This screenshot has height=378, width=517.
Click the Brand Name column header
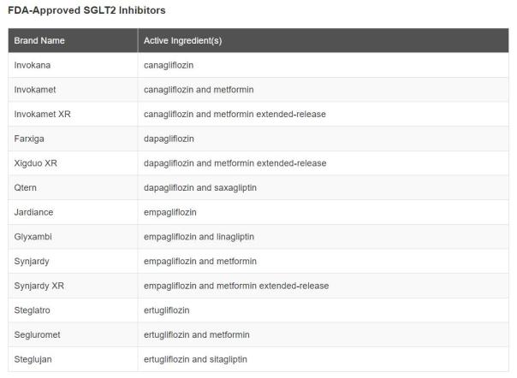click(73, 40)
